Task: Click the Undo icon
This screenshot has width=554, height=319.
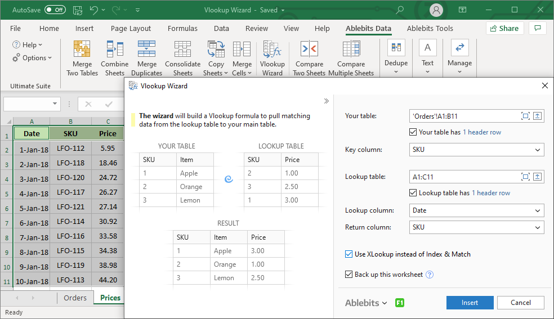Action: (x=94, y=10)
